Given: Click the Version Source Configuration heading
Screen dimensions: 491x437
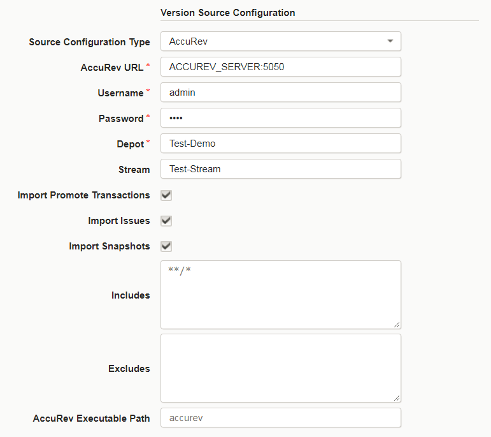Looking at the screenshot, I should [x=227, y=13].
